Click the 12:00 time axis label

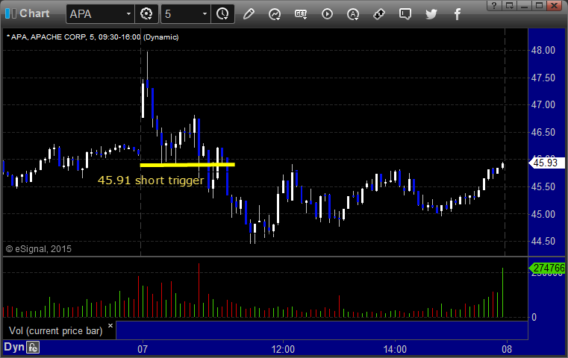tap(283, 349)
